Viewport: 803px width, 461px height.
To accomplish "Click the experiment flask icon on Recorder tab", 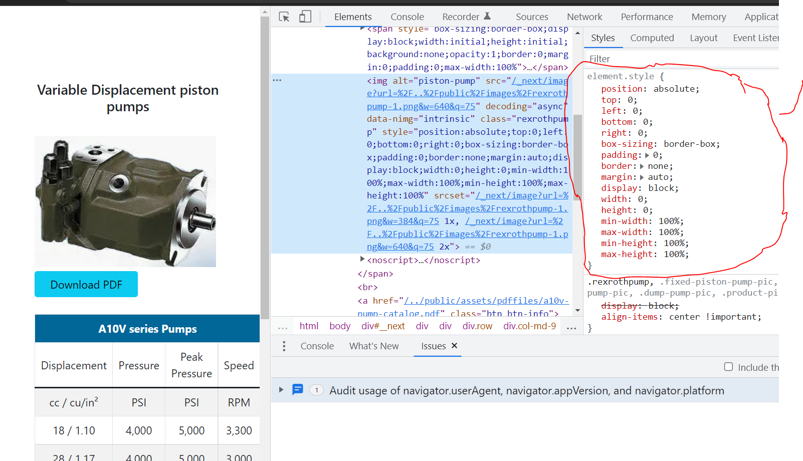I will point(488,15).
